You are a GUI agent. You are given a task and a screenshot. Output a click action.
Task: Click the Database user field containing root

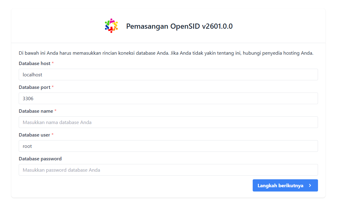[168, 146]
